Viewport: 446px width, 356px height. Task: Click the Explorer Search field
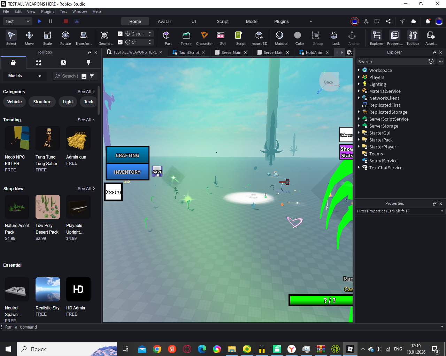click(392, 62)
